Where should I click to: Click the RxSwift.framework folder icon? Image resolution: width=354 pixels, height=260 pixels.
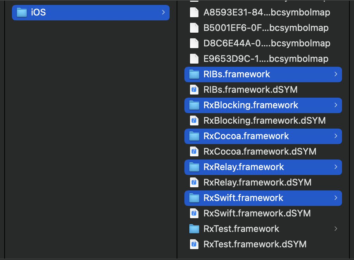194,198
